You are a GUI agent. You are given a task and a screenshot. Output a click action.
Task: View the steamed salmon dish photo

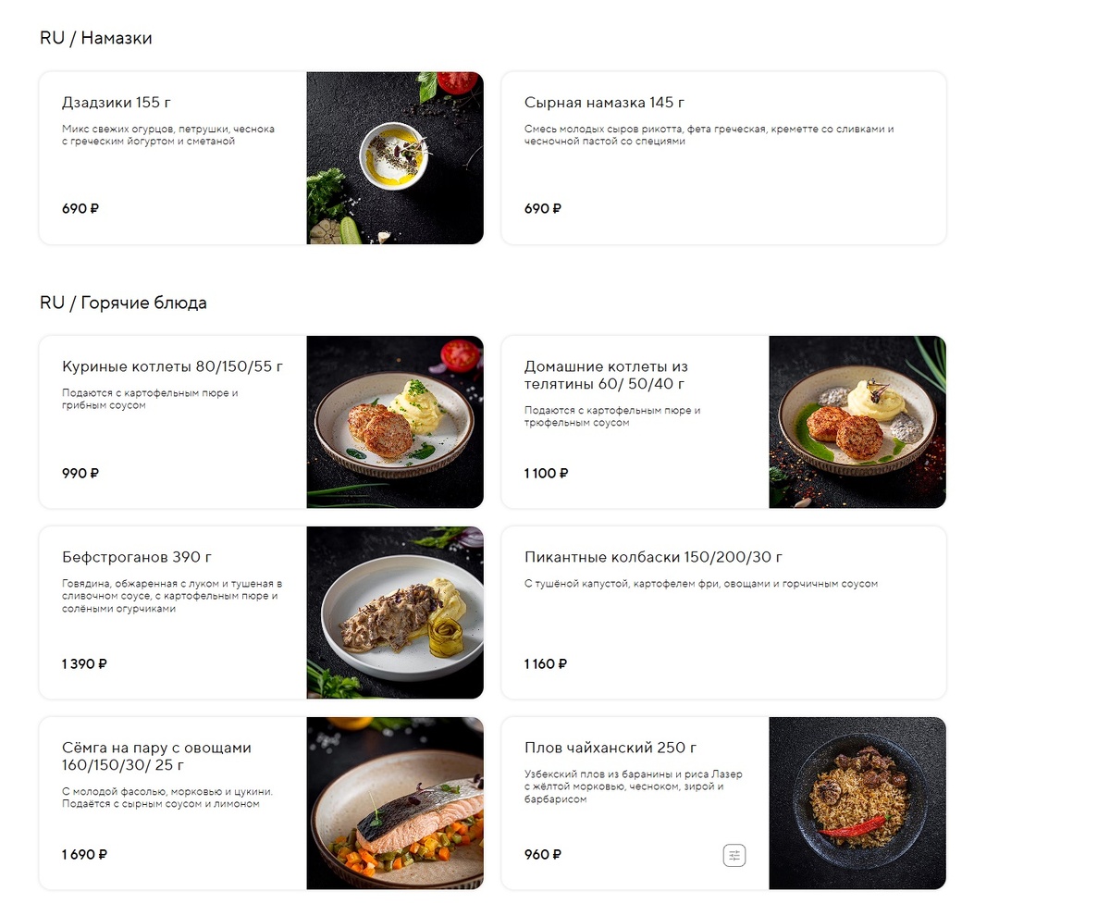[x=395, y=803]
